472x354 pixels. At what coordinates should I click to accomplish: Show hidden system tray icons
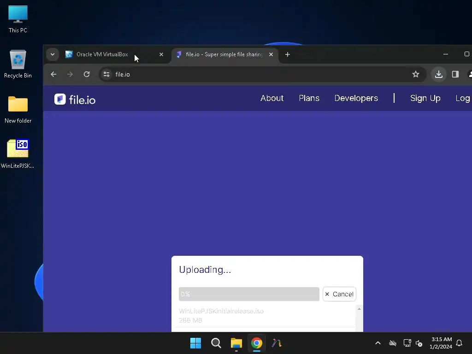tap(378, 343)
